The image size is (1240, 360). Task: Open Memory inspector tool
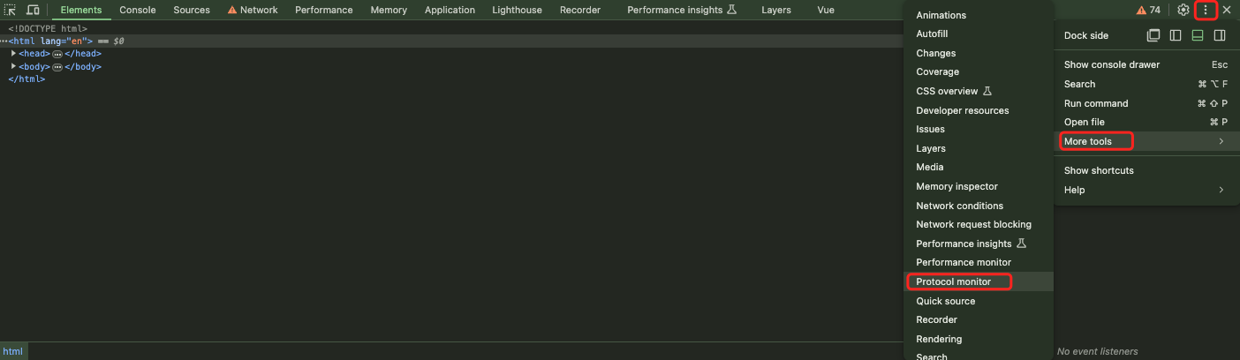(x=979, y=186)
